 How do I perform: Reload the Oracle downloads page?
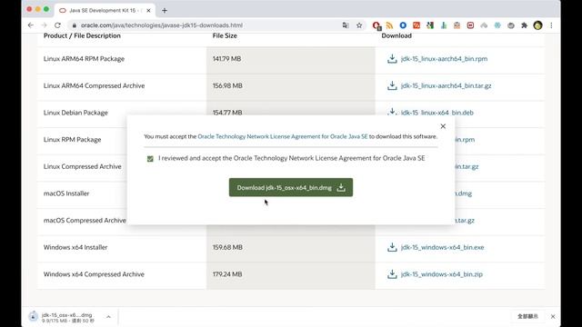57,25
